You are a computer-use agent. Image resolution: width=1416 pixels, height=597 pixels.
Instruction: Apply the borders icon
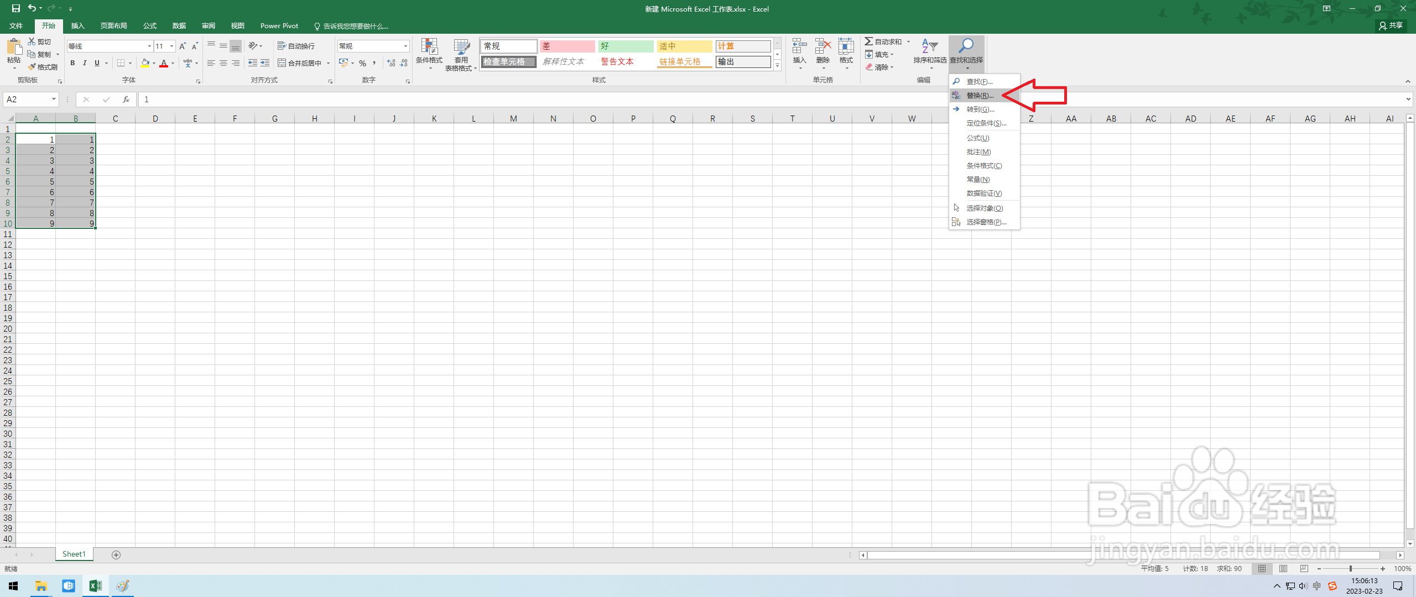[x=121, y=63]
